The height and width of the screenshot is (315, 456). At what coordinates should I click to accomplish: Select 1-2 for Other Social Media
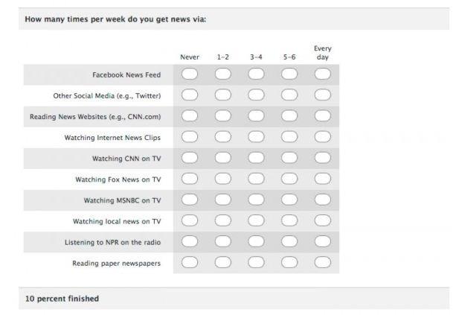coord(223,95)
